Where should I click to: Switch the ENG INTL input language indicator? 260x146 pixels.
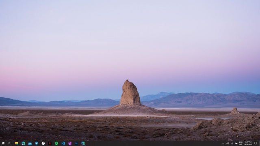241,143
